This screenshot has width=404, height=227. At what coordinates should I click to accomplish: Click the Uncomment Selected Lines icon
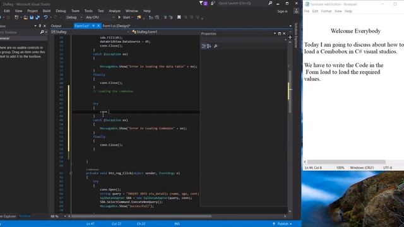(x=170, y=17)
